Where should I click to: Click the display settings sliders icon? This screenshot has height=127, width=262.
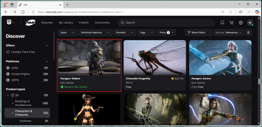click(x=248, y=33)
